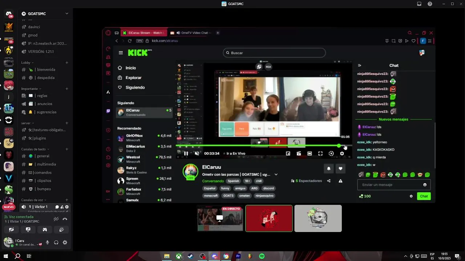This screenshot has width=465, height=261.
Task: Collapse the Kick chat panel
Action: click(360, 66)
